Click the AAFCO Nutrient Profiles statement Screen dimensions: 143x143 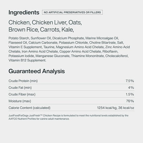22,119
